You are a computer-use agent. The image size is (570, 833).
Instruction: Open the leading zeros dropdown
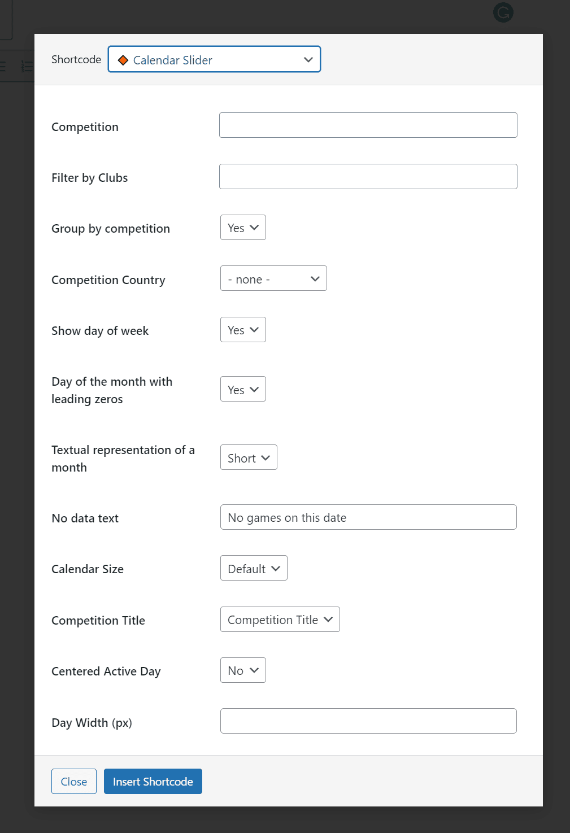click(x=242, y=389)
